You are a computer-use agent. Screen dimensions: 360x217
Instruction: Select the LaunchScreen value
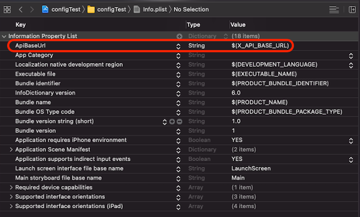251,168
